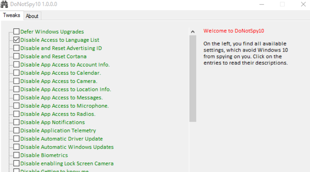Enable the Disable and Reset Cortana checkbox
The image size is (310, 172).
(x=17, y=56)
